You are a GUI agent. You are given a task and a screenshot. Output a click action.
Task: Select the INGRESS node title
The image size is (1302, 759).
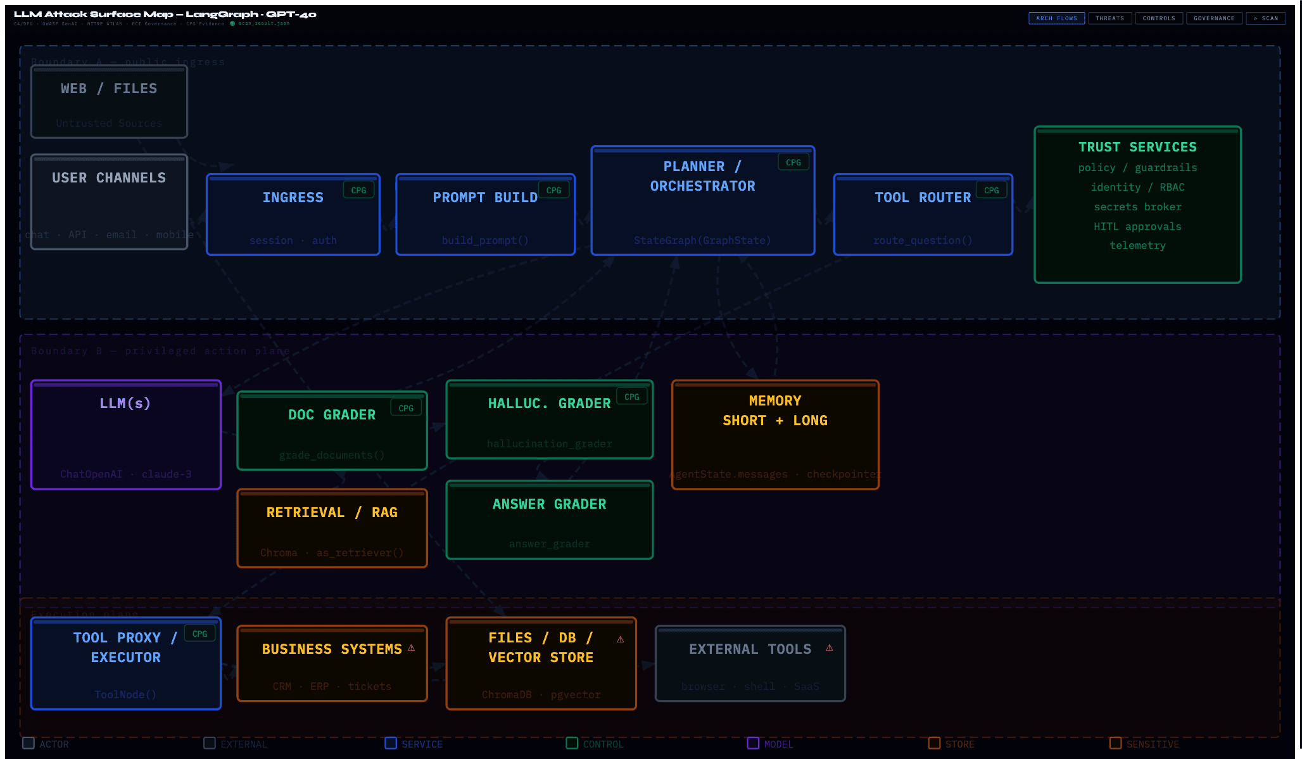pos(293,198)
